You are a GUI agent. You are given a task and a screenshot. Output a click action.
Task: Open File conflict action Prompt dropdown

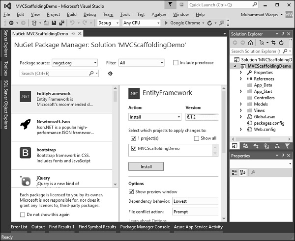coord(195,212)
